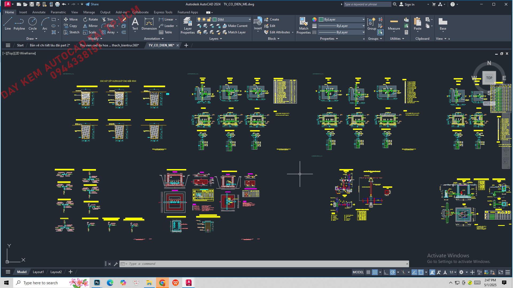This screenshot has height=288, width=513.
Task: Select the Scale tool
Action: (x=90, y=32)
